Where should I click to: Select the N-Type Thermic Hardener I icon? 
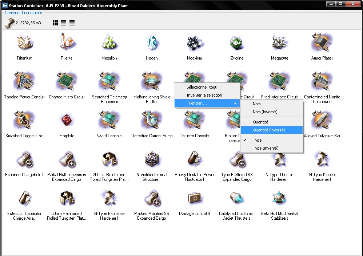click(x=279, y=160)
